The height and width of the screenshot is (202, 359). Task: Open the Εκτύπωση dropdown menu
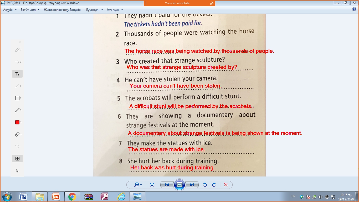click(30, 10)
